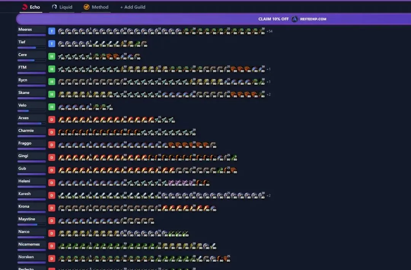Click the first dungeon icon in Arxes' row

[61, 120]
